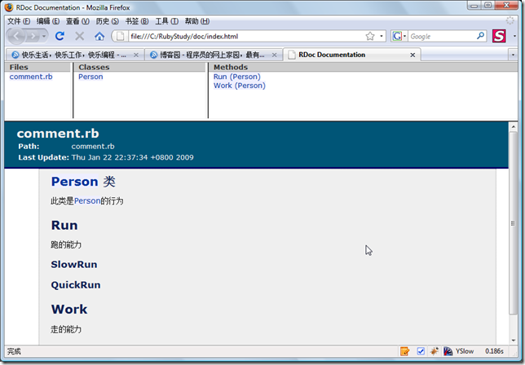
Task: Open the comment.rb file link
Action: [x=31, y=77]
